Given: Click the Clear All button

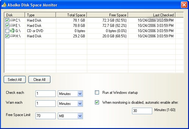Looking at the screenshot, I should 39,80.
